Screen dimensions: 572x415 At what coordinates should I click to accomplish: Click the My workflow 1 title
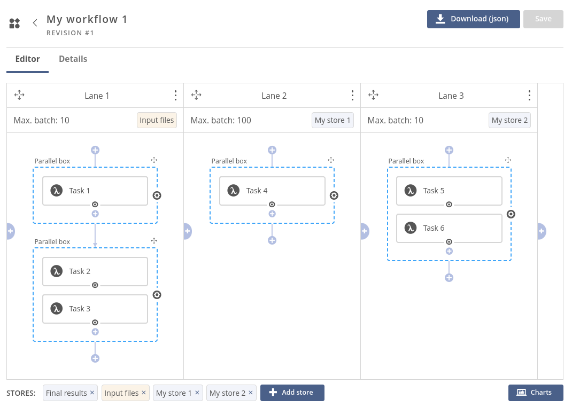(87, 19)
